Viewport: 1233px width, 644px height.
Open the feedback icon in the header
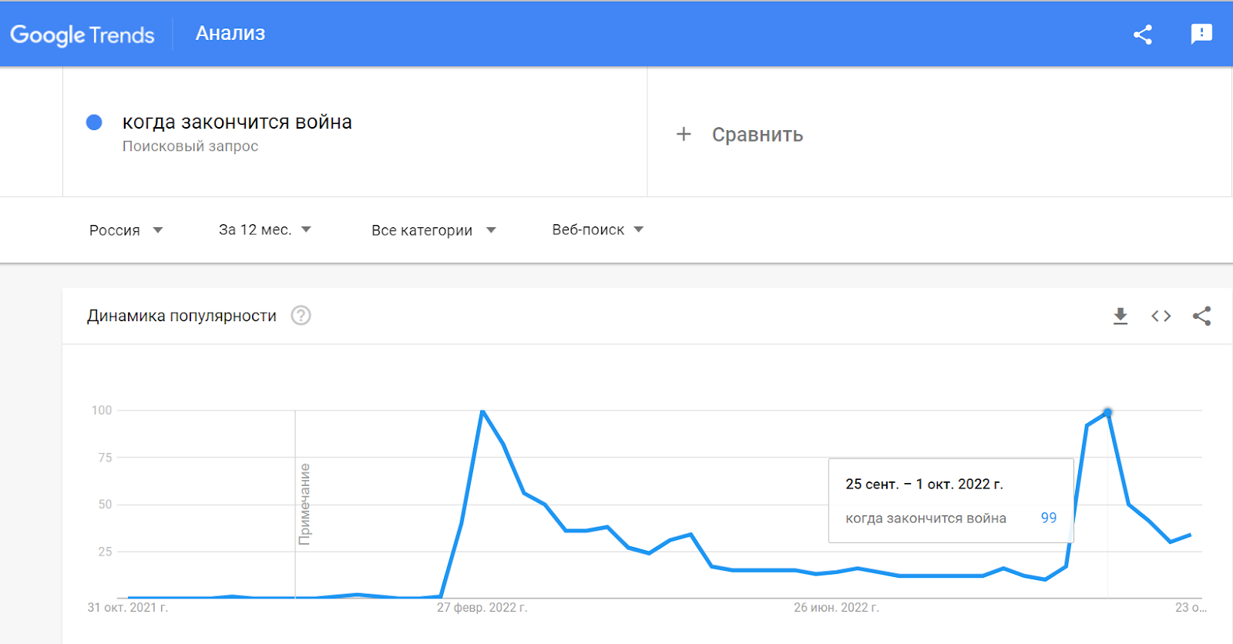[1201, 34]
